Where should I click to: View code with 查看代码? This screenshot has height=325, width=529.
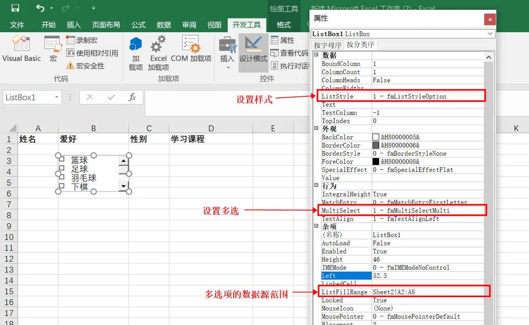pos(288,52)
